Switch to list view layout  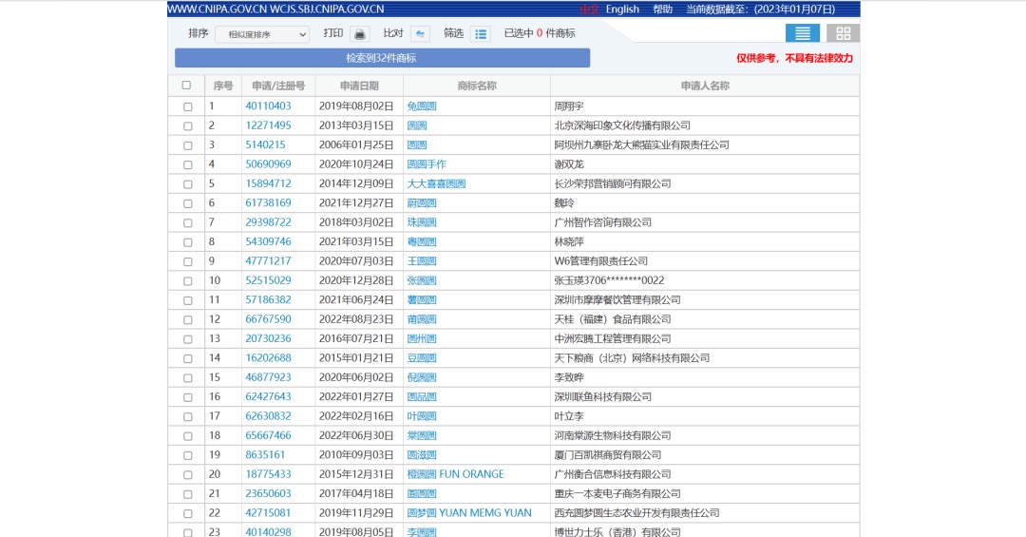click(803, 33)
